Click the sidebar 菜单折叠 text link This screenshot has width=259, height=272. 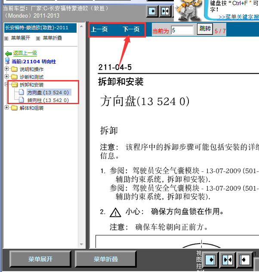coord(52,38)
